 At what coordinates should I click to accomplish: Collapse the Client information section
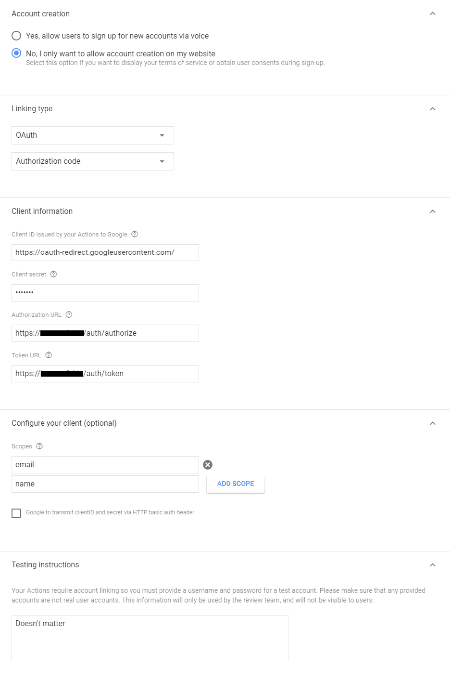coord(433,211)
